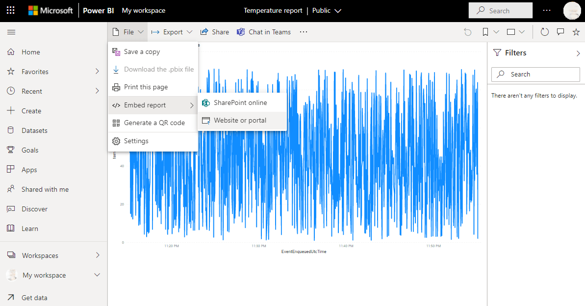
Task: Open Chat in Teams
Action: [x=264, y=31]
